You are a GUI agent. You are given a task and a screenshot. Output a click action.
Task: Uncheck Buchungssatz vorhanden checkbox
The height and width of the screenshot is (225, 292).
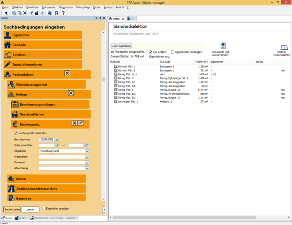(x=16, y=133)
